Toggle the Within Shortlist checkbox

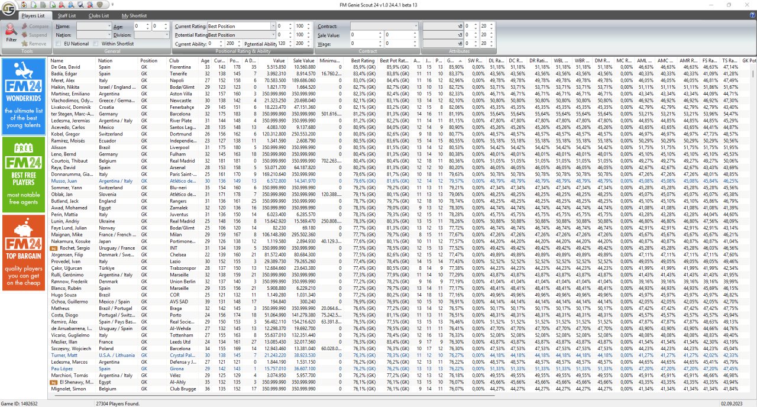pos(96,44)
